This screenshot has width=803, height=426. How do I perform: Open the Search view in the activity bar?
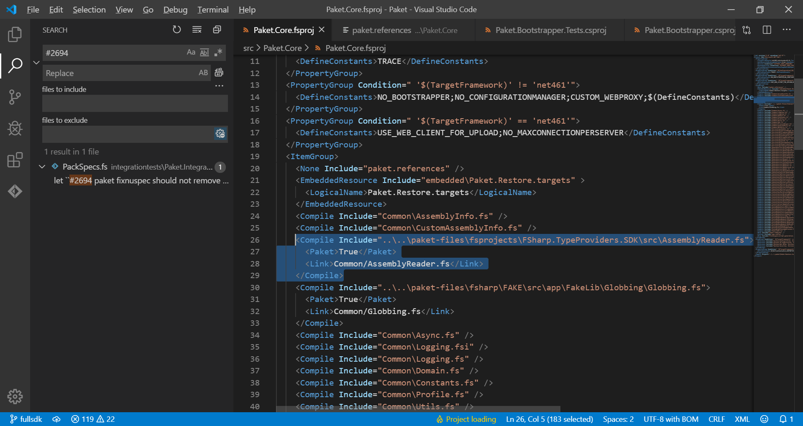pos(15,66)
